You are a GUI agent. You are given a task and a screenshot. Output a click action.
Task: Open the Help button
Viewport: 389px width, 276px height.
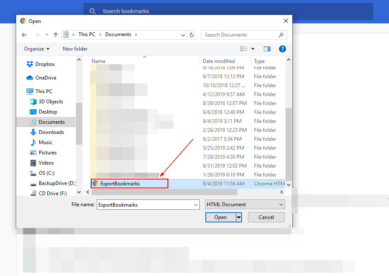[282, 49]
